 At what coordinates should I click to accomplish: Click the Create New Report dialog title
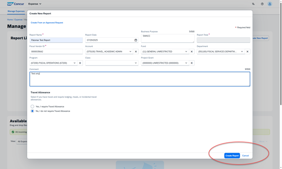click(40, 14)
